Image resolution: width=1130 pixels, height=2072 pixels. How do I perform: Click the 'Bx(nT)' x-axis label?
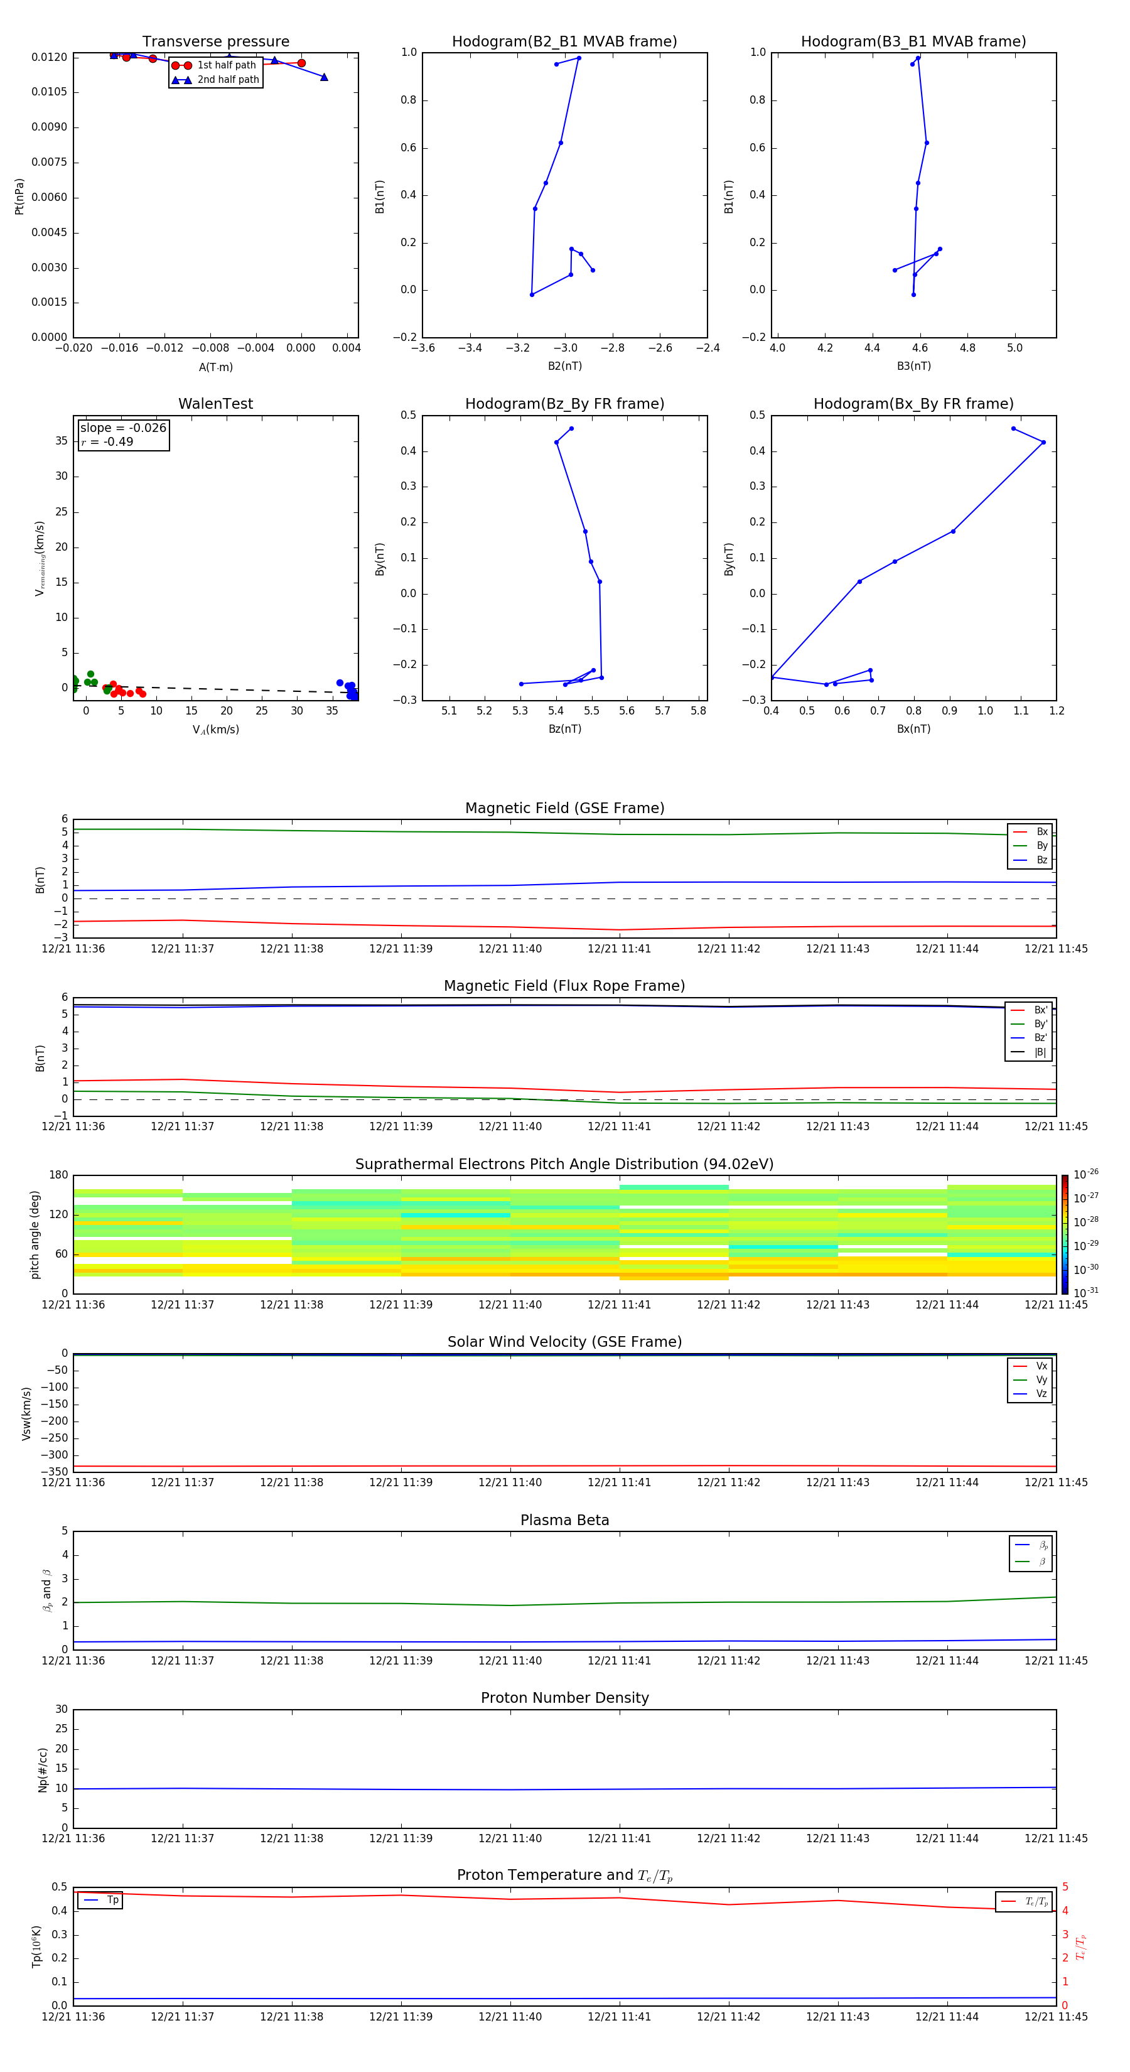[x=913, y=729]
